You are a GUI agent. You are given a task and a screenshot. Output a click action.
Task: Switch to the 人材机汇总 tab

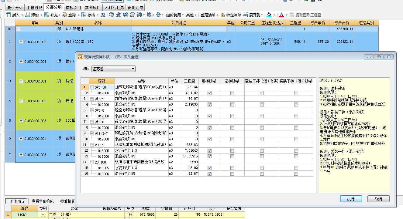[x=114, y=7]
